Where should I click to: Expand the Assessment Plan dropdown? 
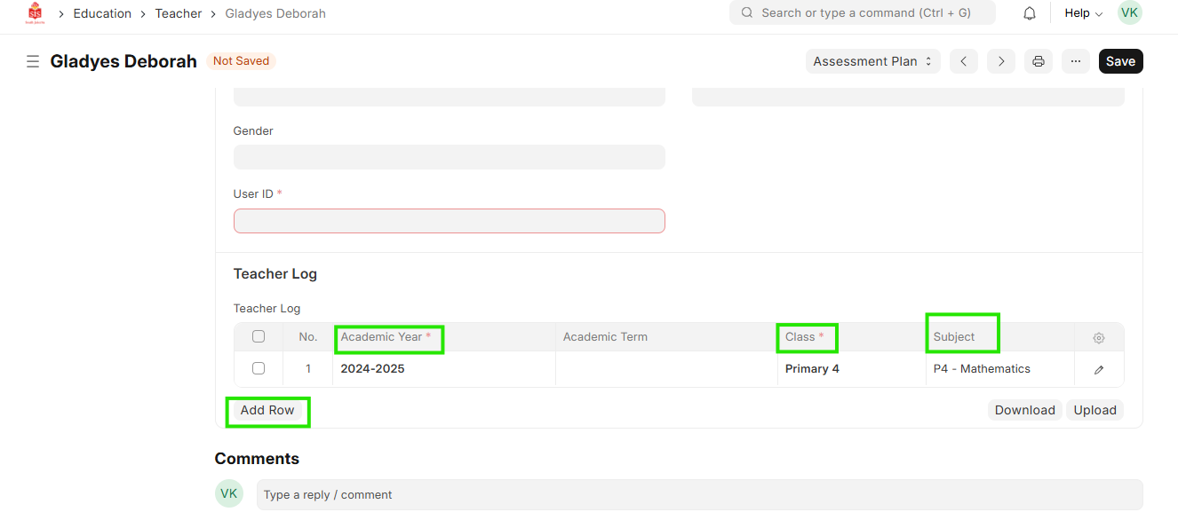tap(872, 61)
